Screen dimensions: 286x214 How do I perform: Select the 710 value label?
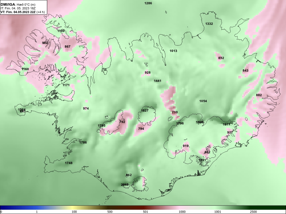(175, 112)
